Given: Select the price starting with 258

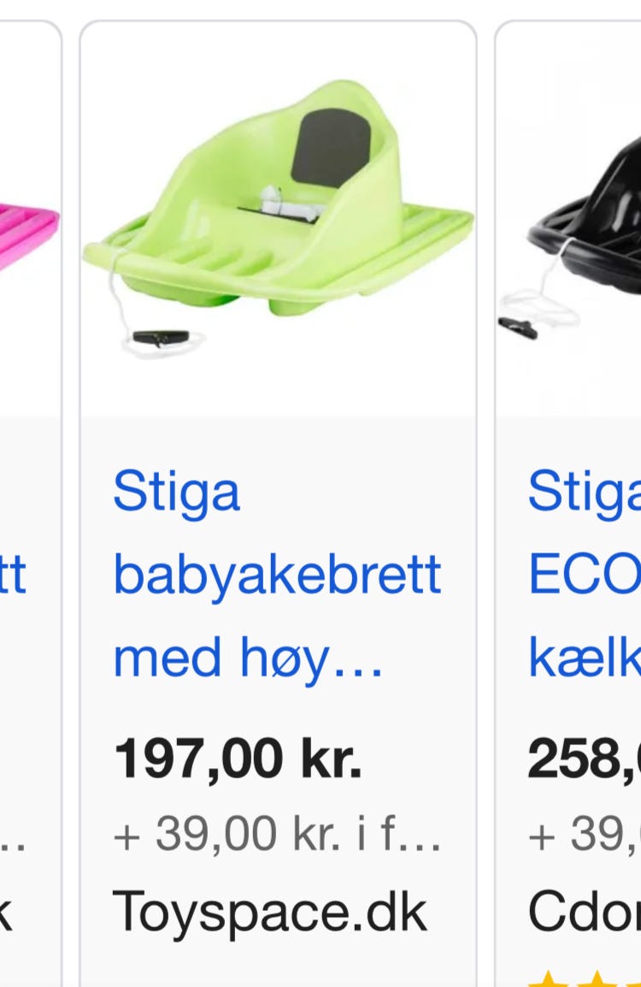Looking at the screenshot, I should click(x=585, y=759).
